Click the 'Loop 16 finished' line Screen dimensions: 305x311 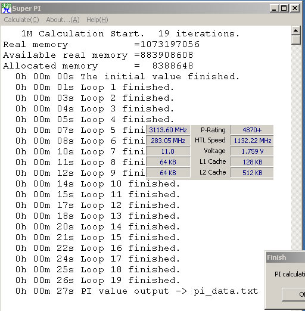click(x=98, y=248)
